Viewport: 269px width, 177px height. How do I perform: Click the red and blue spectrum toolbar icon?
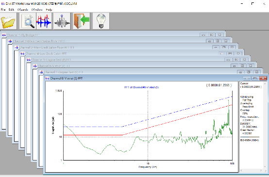coord(44,21)
